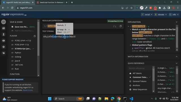
Task: Collapse the Global pattern flags tree node
Action: 131,45
